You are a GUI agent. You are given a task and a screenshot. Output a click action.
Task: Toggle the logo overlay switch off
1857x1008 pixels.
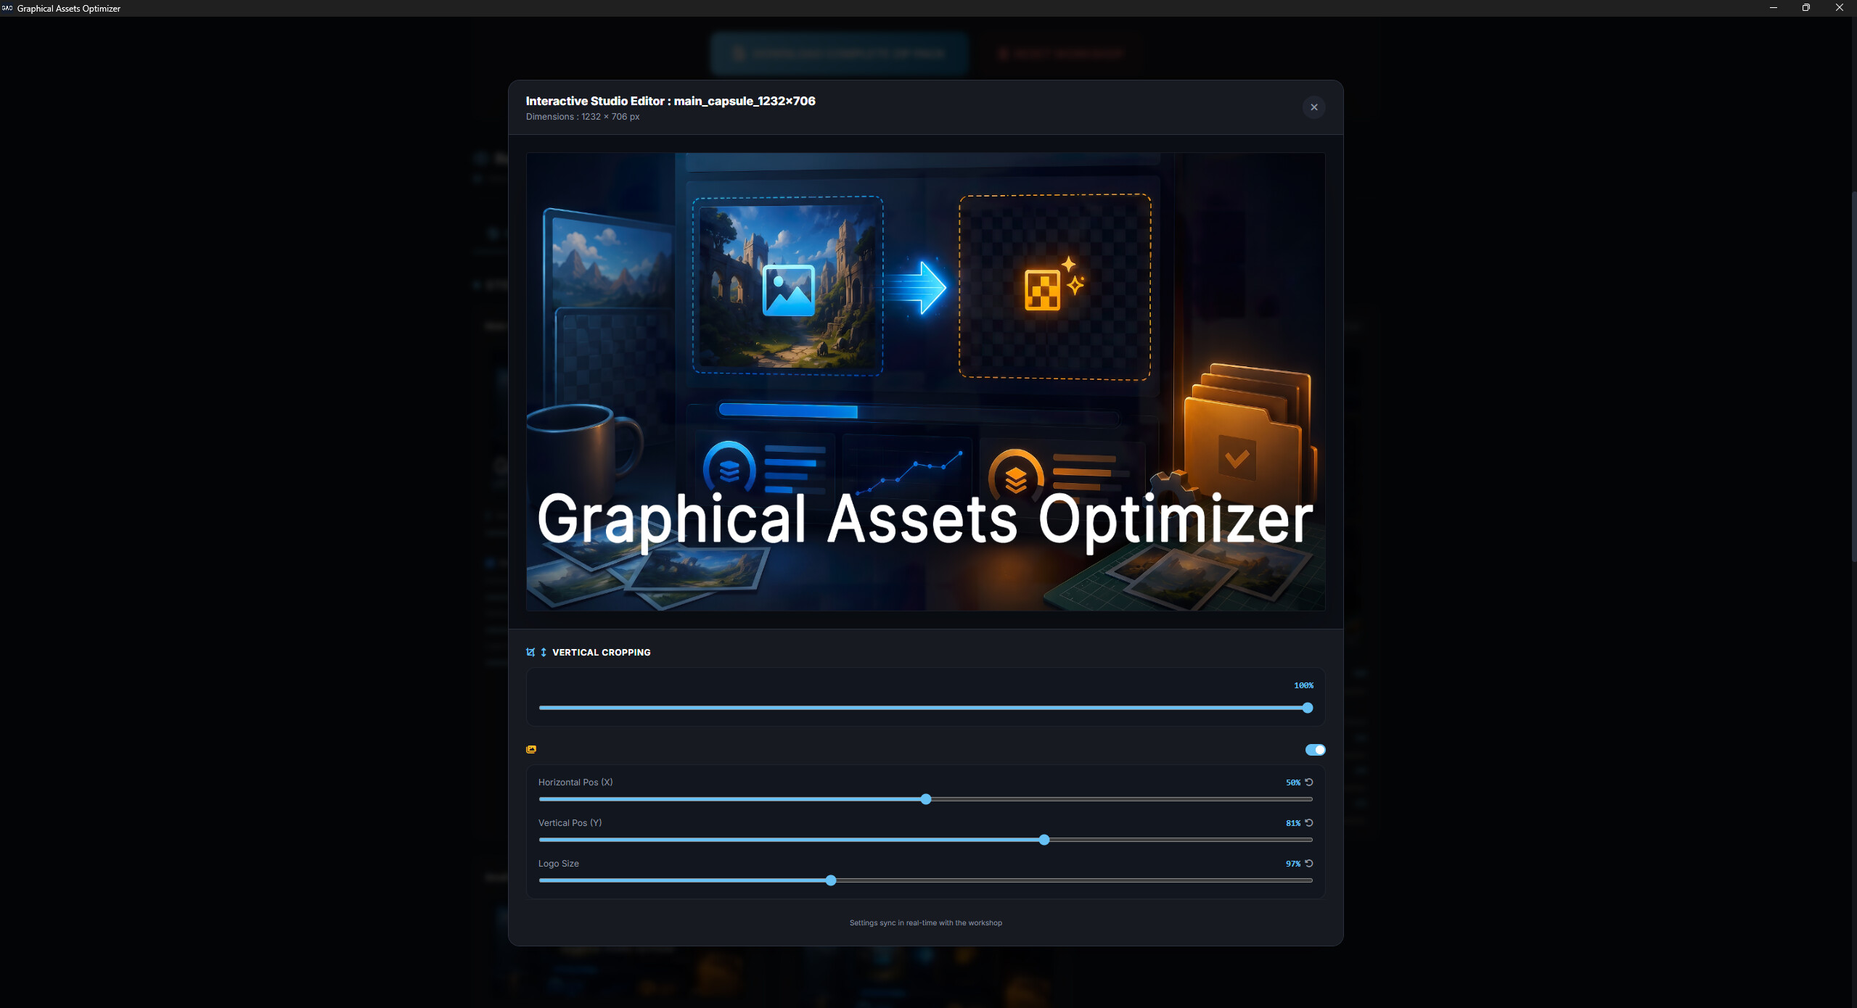[x=1315, y=750]
